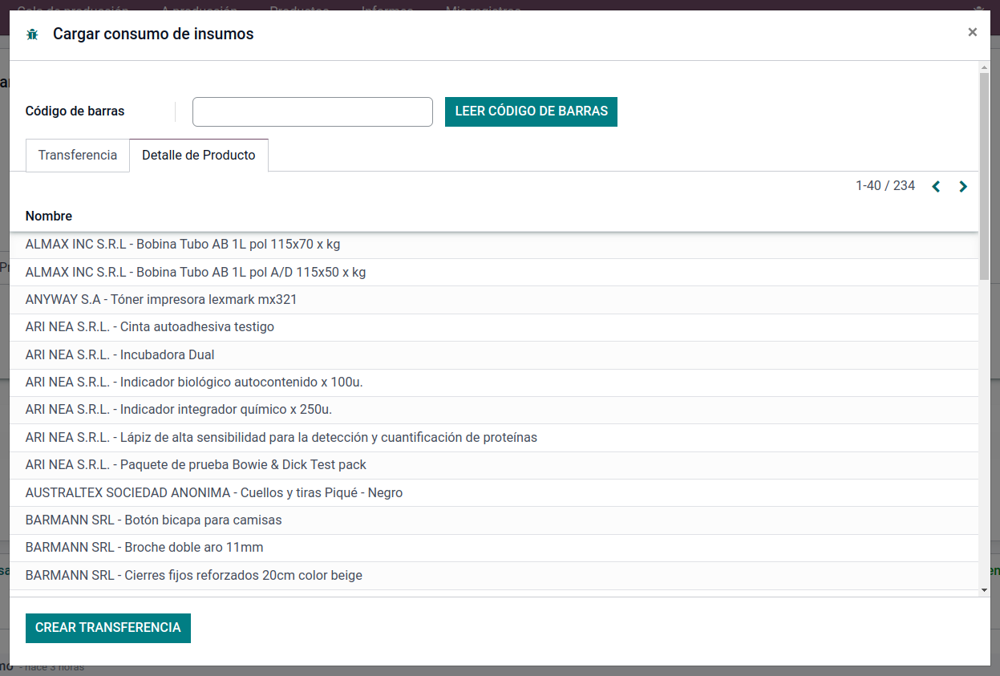Go to previous page of product list
Screen dimensions: 1000x676
(936, 187)
